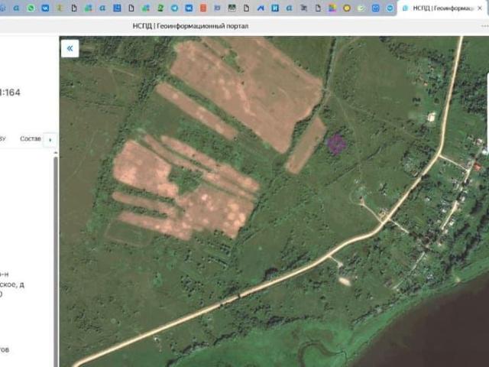
Task: Switch to the Состав tab
Action: [x=31, y=138]
